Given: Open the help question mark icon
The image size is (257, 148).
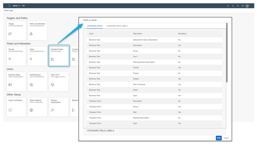Looking at the screenshot, I should click(x=243, y=6).
